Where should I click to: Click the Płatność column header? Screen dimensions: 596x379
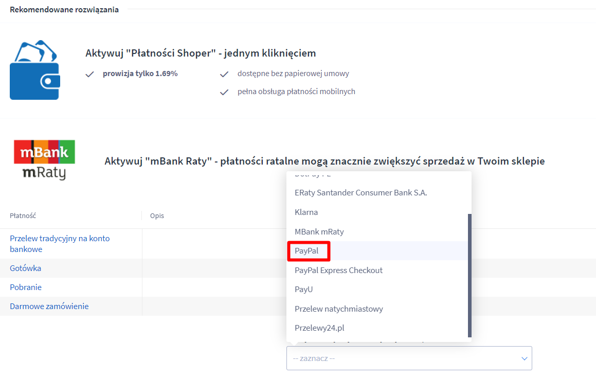23,215
